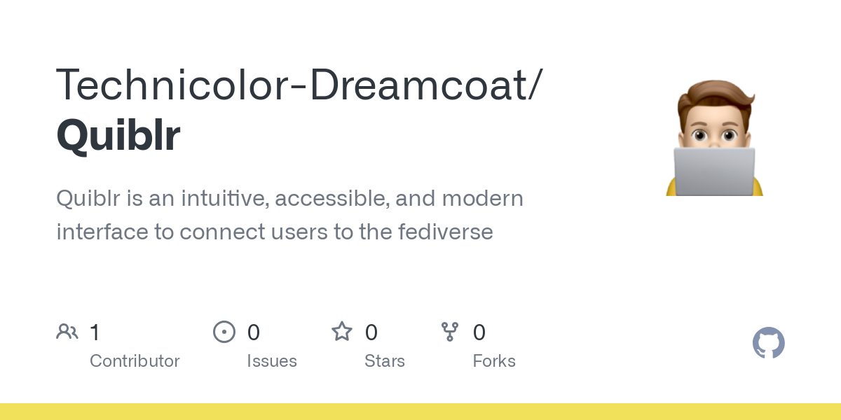Open the Quiblr repository title
This screenshot has height=420, width=841.
(x=118, y=135)
